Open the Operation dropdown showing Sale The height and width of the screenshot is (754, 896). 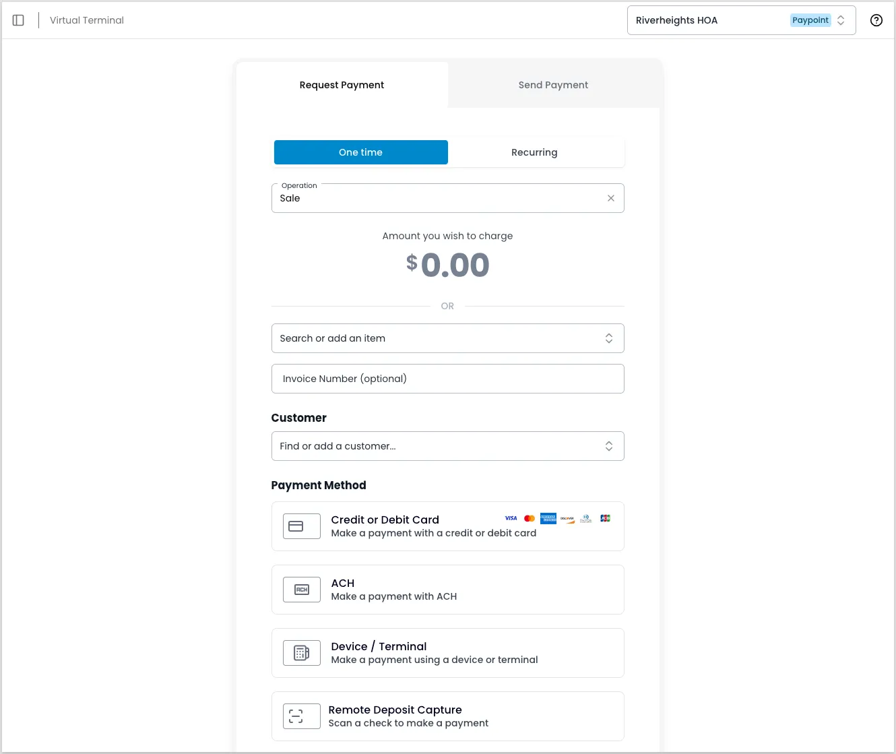pyautogui.click(x=448, y=198)
